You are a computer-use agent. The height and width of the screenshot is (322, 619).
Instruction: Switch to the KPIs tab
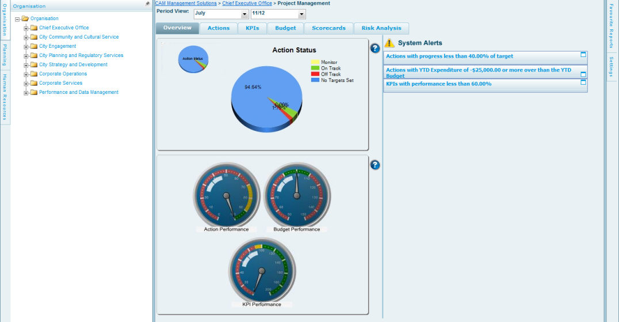[x=252, y=28]
